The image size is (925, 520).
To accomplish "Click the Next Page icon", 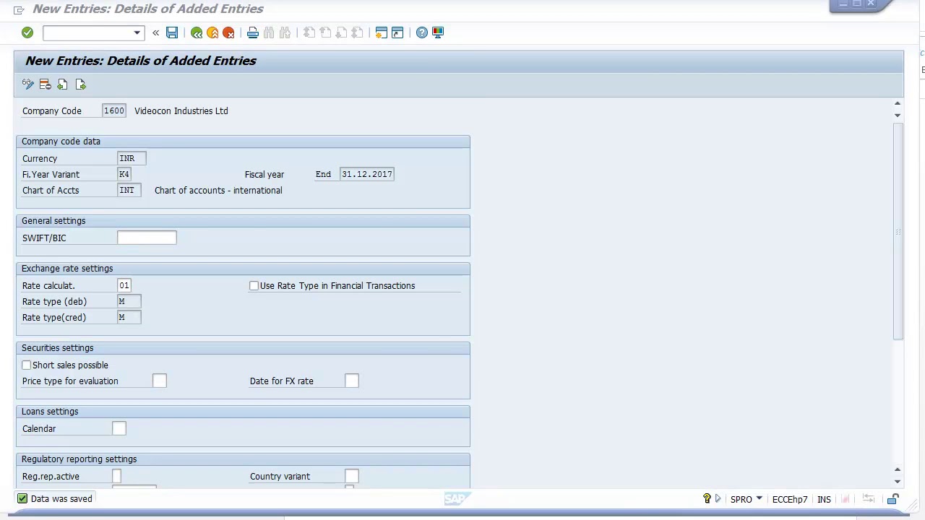I will click(x=341, y=32).
